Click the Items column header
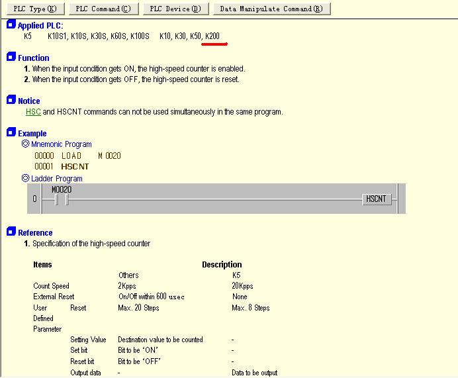The height and width of the screenshot is (378, 458). 42,265
